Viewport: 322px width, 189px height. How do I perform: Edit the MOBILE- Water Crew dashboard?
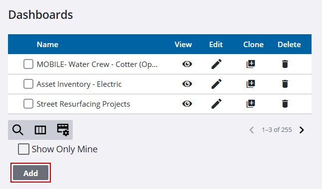click(216, 64)
